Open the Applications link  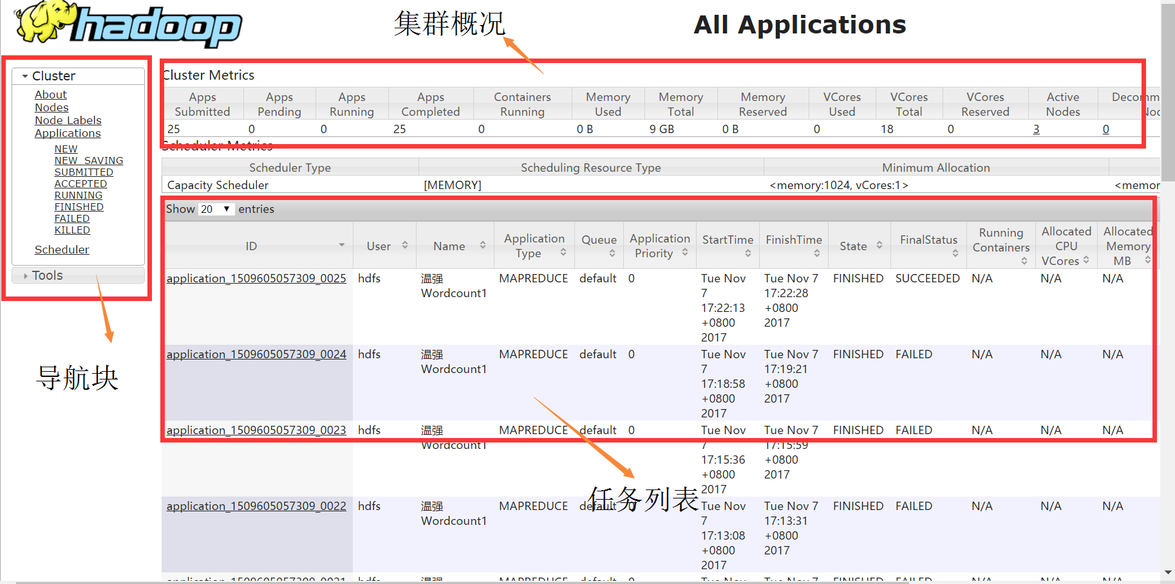(68, 133)
